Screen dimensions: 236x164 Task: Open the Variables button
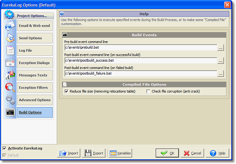(120, 153)
